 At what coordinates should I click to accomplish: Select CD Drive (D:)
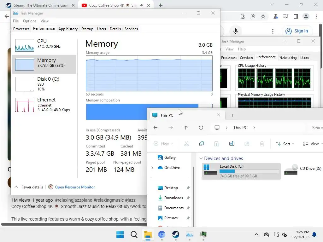(303, 170)
